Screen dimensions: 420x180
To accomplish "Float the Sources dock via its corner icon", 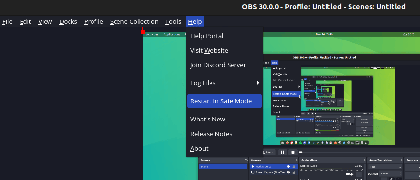I will [x=296, y=160].
